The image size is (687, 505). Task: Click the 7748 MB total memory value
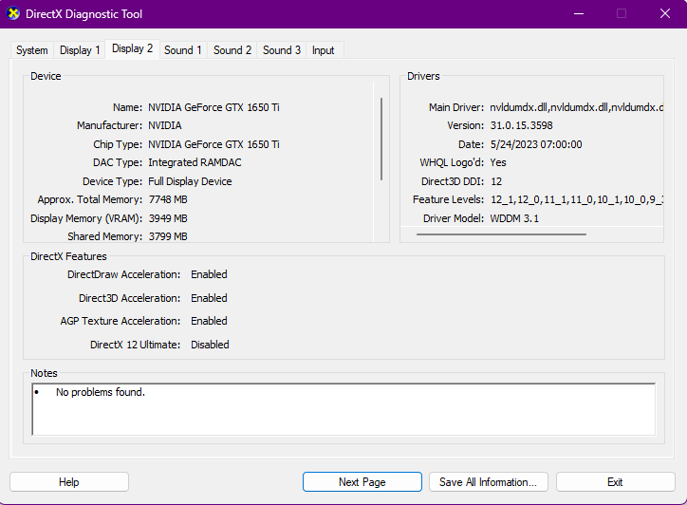click(x=168, y=199)
